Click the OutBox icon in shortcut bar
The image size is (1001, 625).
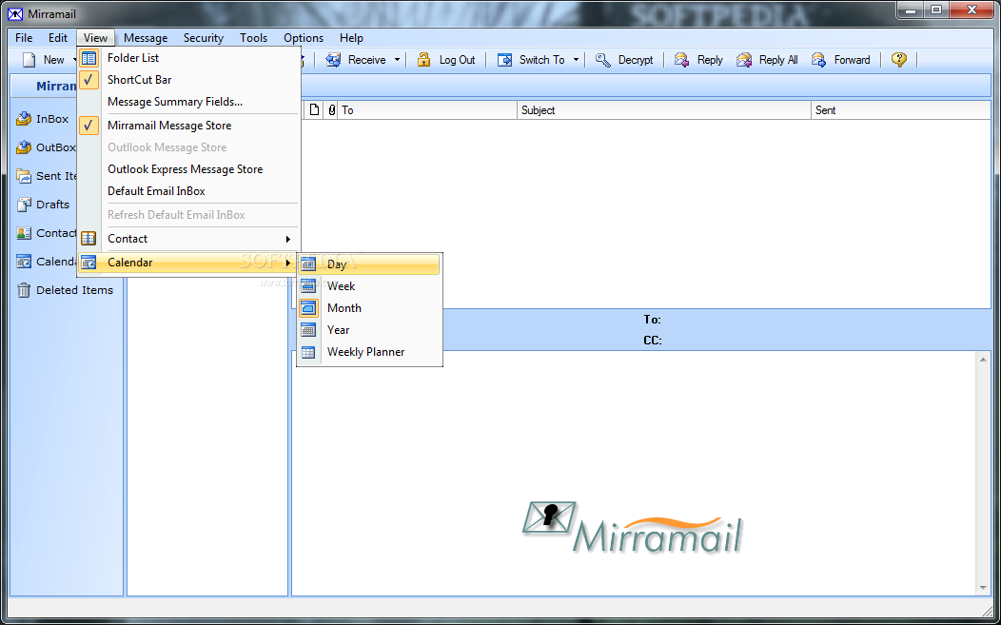(24, 147)
